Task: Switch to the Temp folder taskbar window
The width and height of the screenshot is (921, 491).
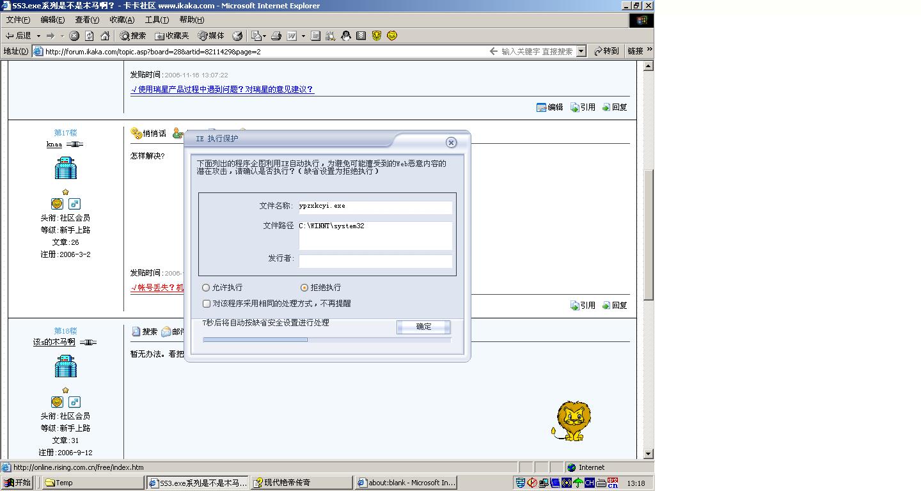Action: 93,483
